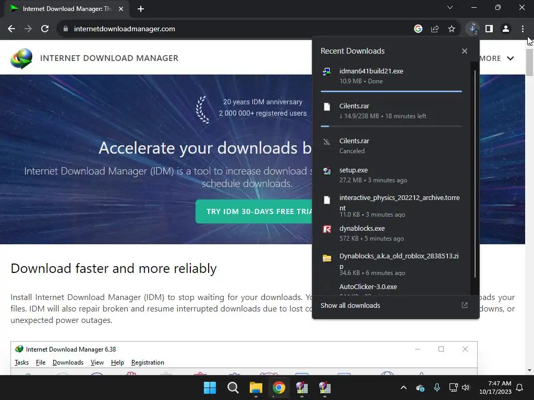
Task: Open the notifications bell icon
Action: pyautogui.click(x=520, y=387)
